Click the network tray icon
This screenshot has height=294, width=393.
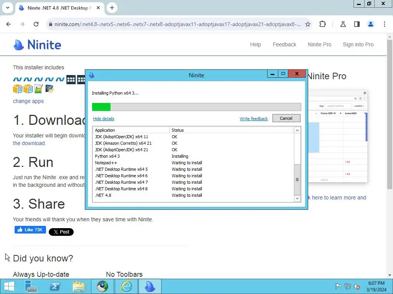coord(347,286)
